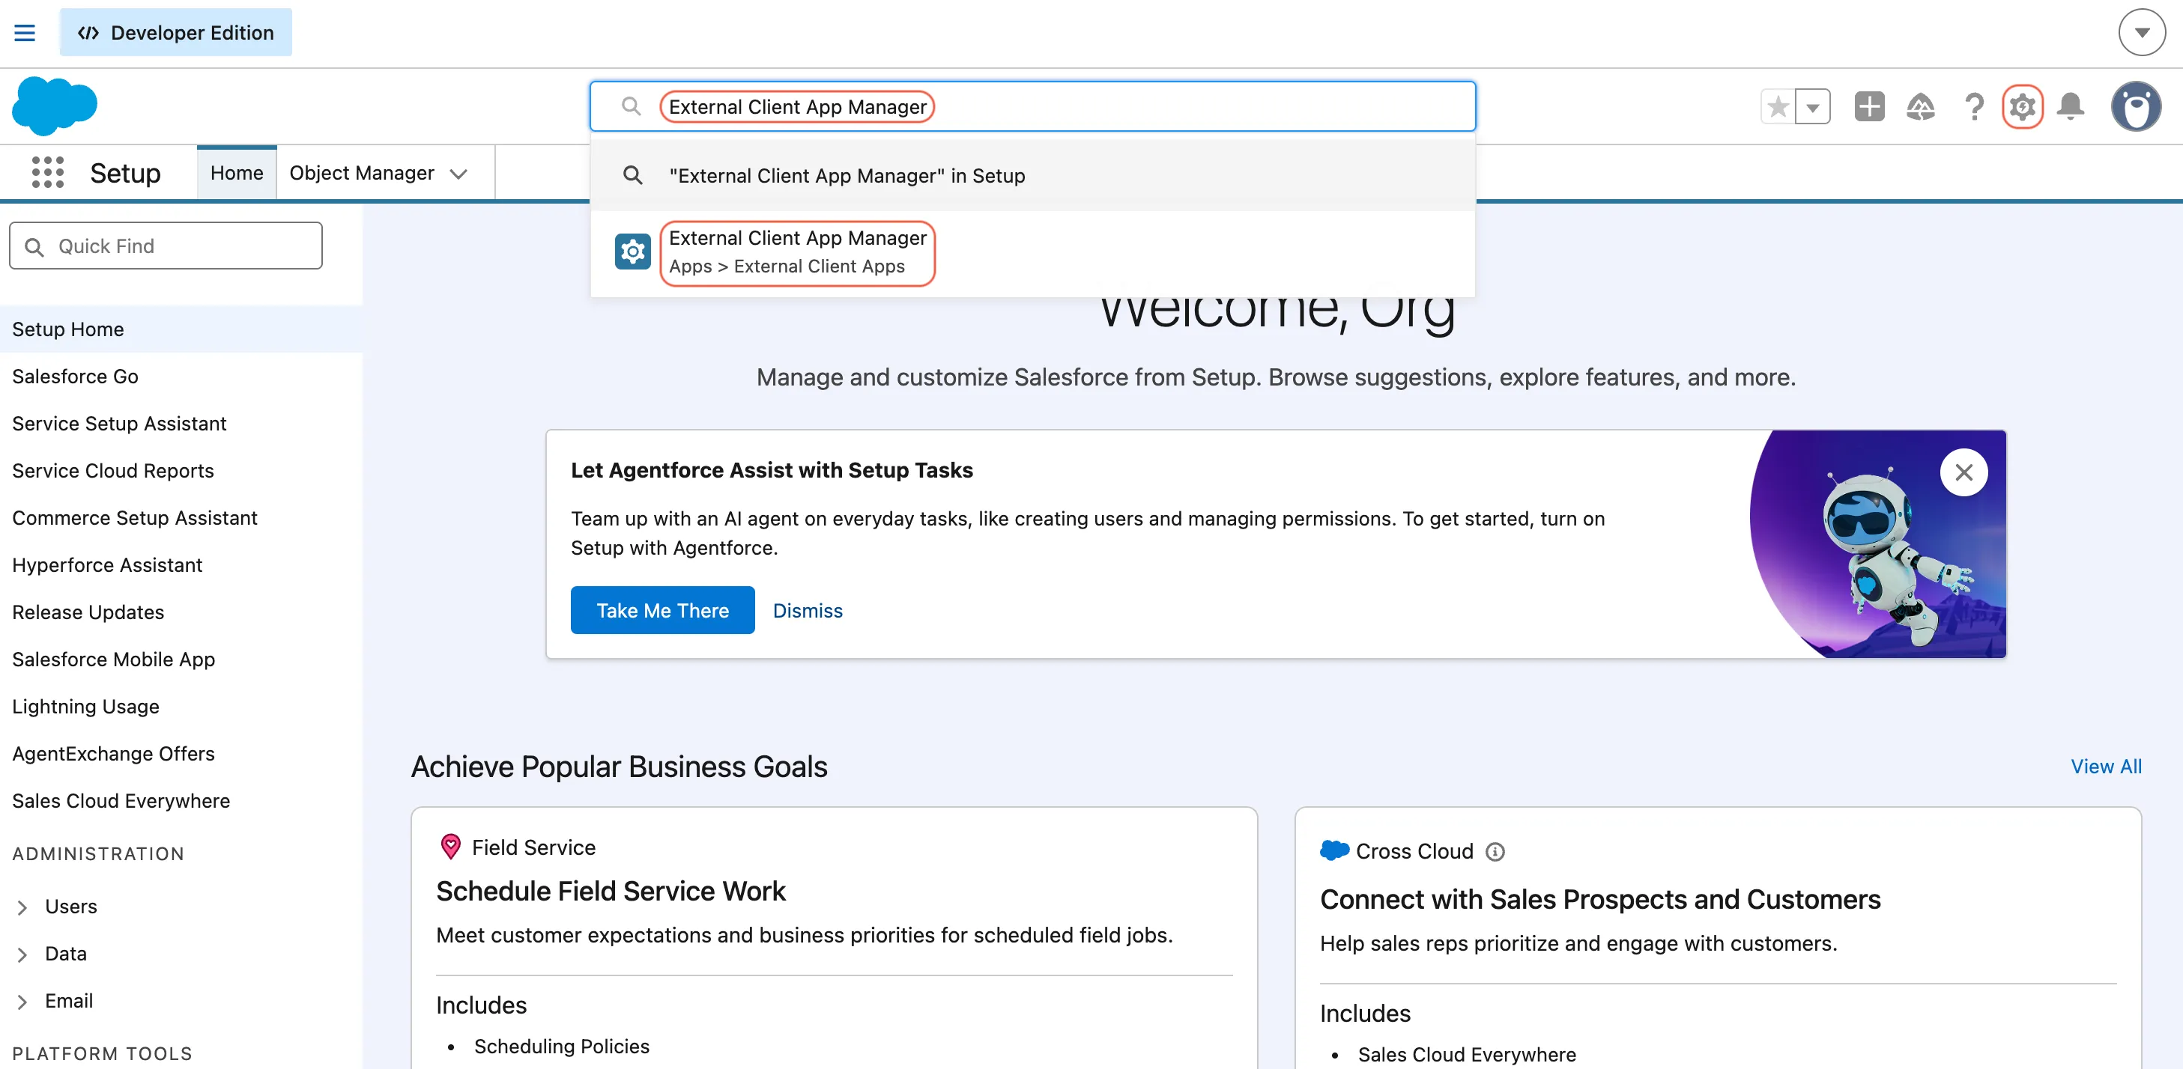This screenshot has width=2183, height=1069.
Task: Click the search icon in "in Setup" suggestion
Action: 632,175
